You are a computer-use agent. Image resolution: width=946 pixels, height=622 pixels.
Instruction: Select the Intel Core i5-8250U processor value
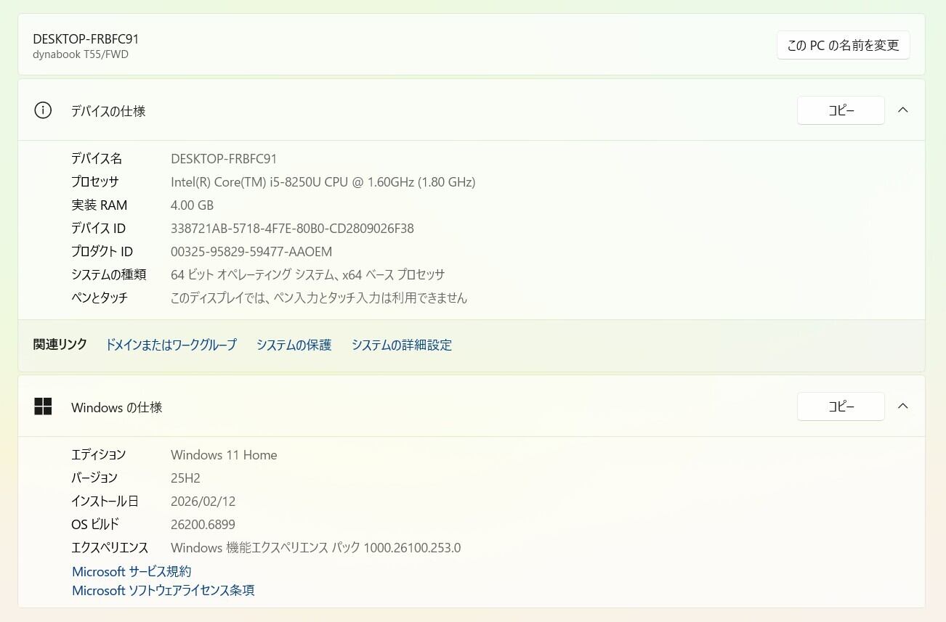tap(323, 181)
